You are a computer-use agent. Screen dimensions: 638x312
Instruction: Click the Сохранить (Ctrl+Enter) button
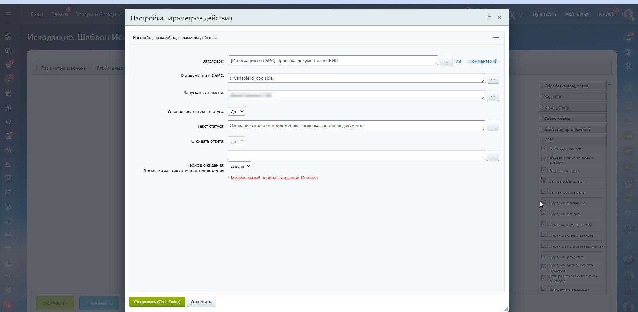[157, 302]
